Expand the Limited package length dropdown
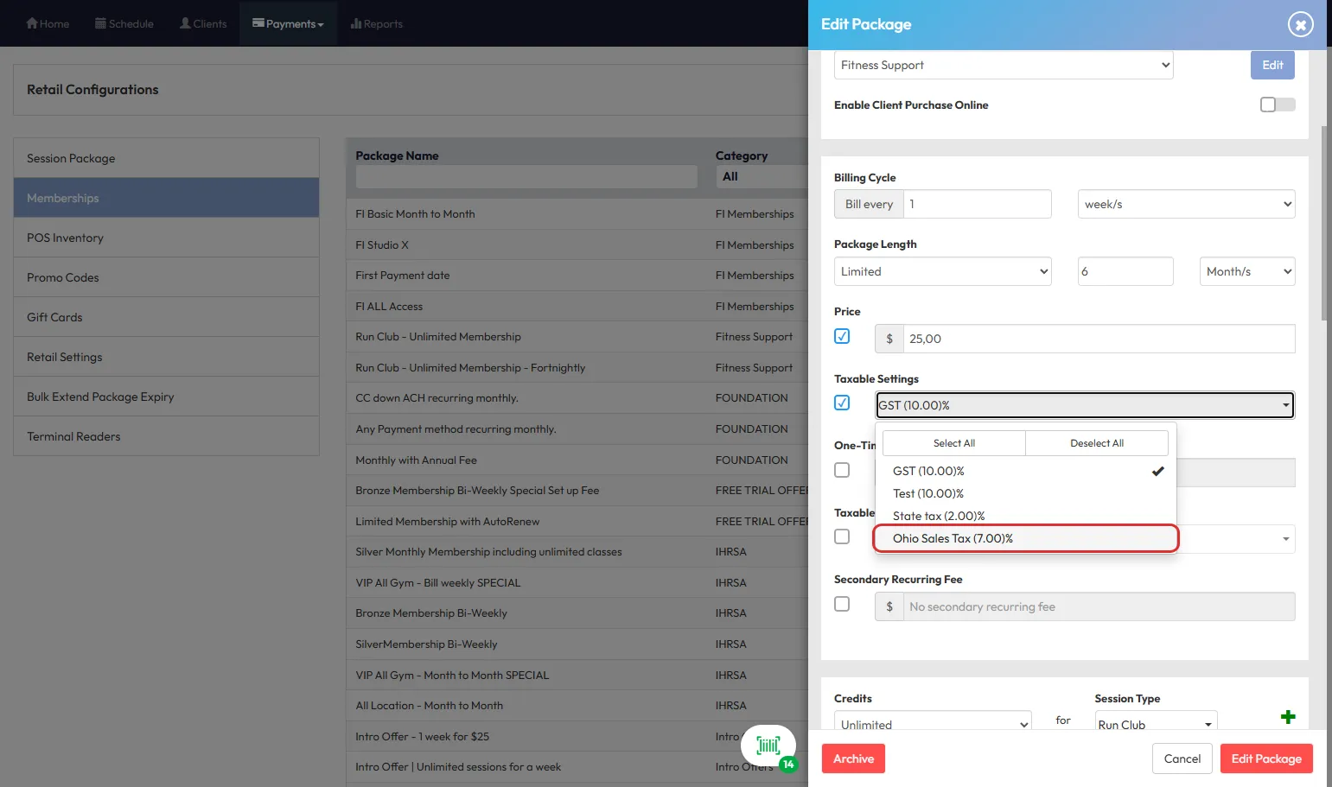The image size is (1332, 787). click(x=942, y=271)
